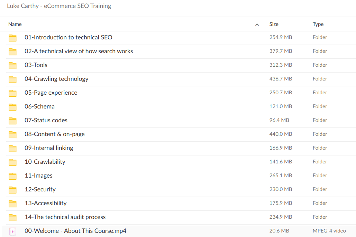
Task: Click the folder icon for 06-Schema
Action: pyautogui.click(x=13, y=106)
